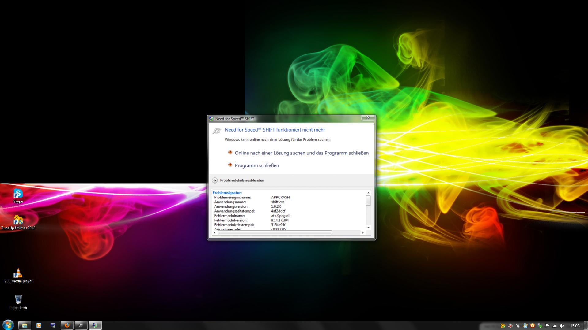Click the 'Problemsignatur:' heading
The width and height of the screenshot is (588, 330).
[x=227, y=193]
